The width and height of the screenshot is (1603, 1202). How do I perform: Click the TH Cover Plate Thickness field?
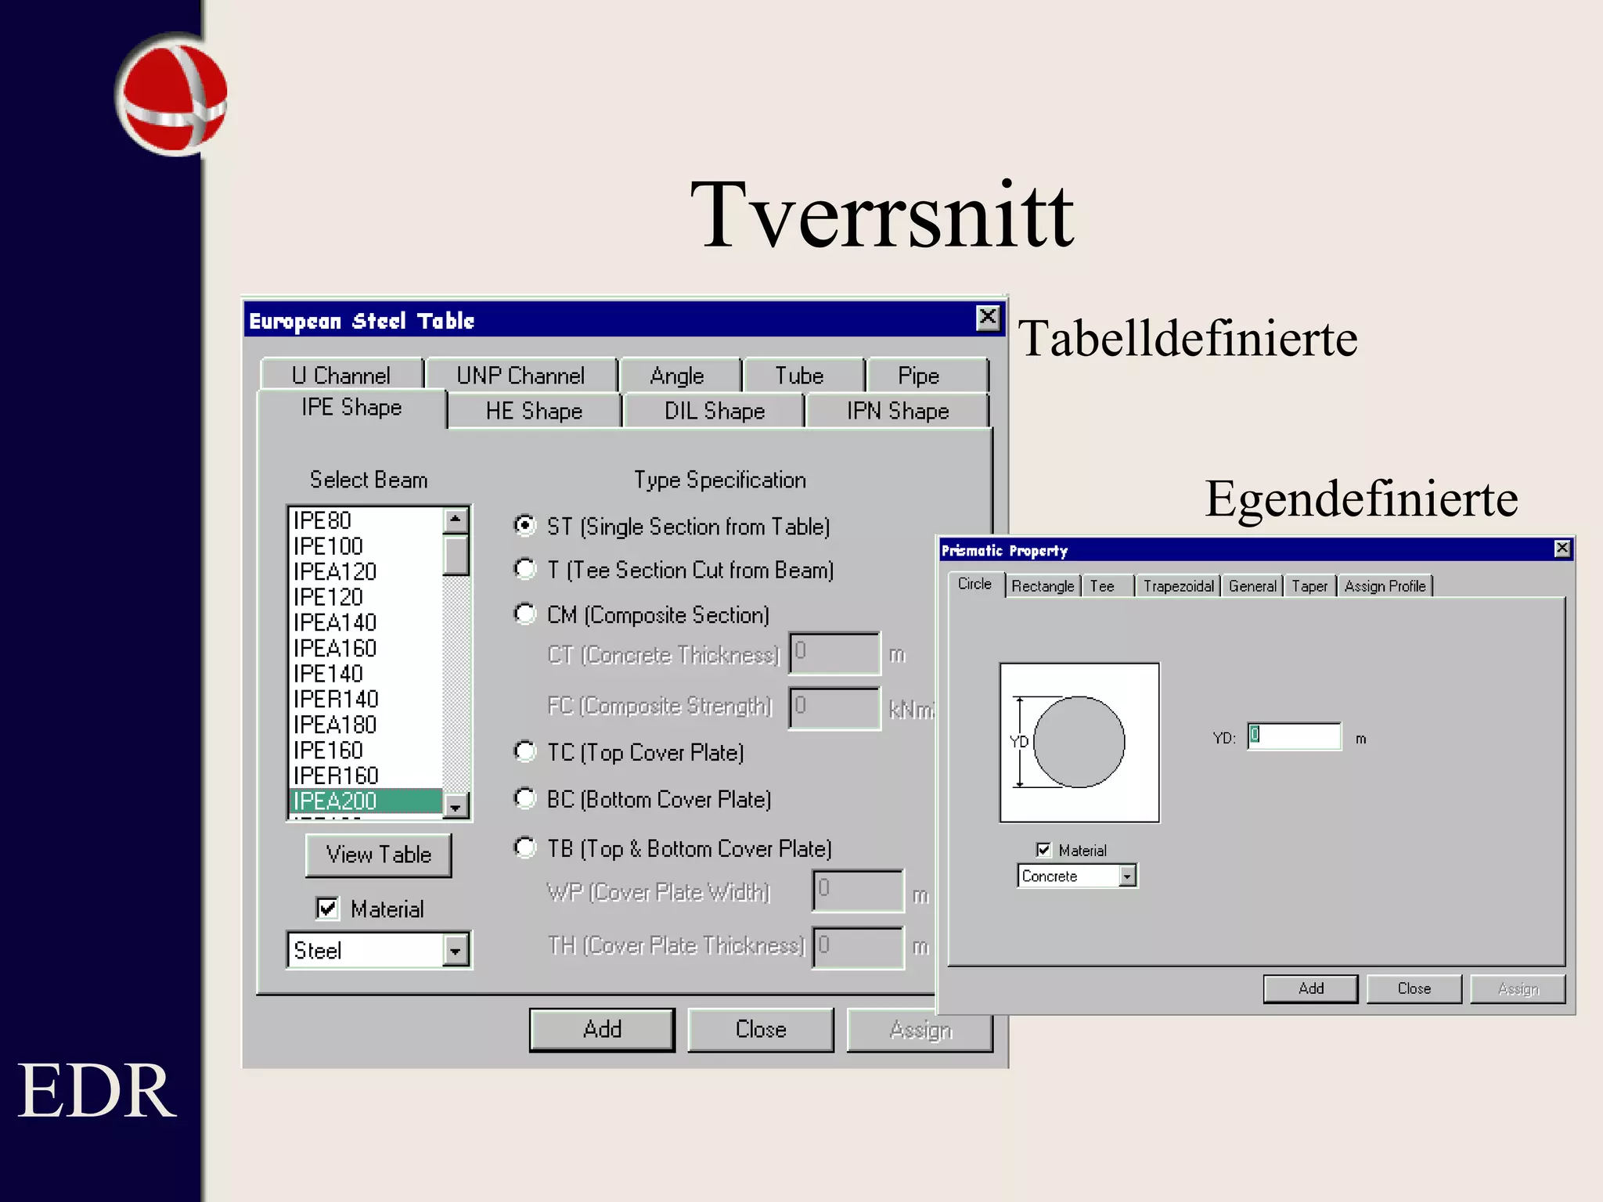[858, 948]
